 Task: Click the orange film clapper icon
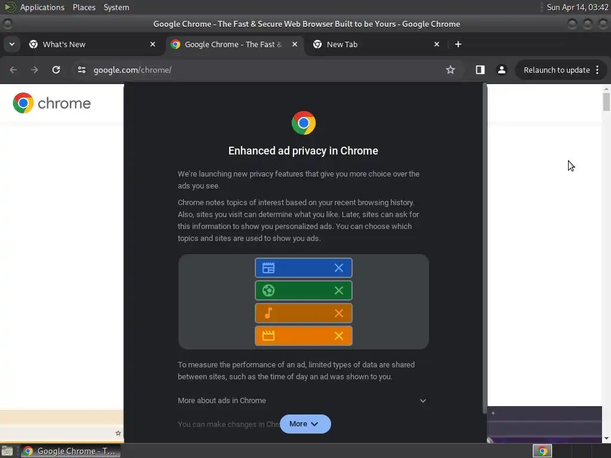pos(269,336)
